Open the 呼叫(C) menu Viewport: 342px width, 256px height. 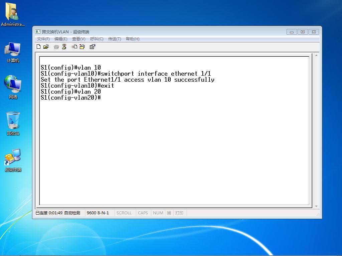tap(97, 39)
